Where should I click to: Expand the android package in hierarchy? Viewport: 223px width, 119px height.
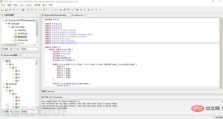[4, 84]
